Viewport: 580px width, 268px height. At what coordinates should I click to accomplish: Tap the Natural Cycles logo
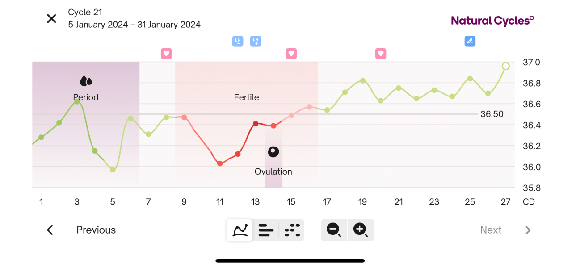(x=492, y=21)
